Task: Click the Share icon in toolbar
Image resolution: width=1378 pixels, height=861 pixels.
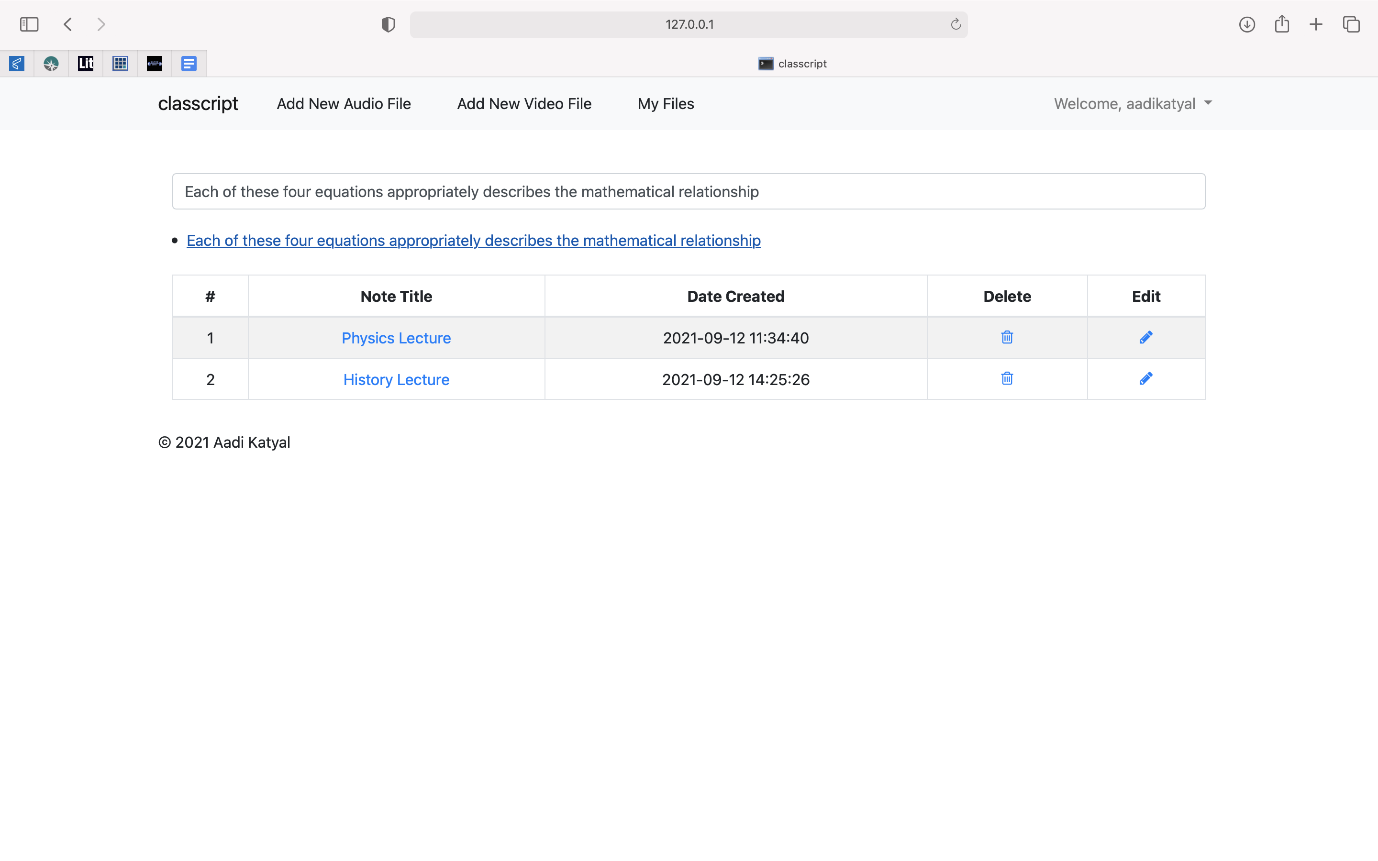Action: pos(1282,24)
